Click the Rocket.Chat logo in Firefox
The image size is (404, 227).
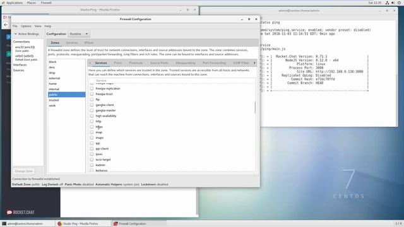(21, 212)
